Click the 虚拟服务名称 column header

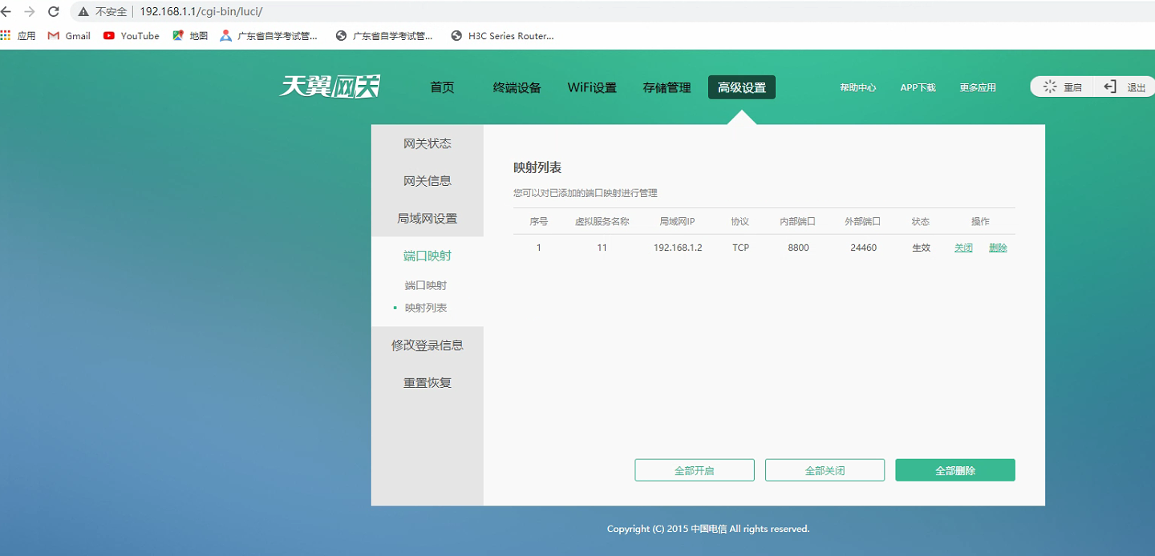pos(602,221)
